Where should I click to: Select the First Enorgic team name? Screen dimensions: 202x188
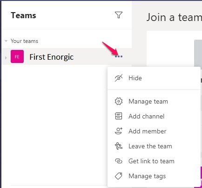tap(52, 57)
